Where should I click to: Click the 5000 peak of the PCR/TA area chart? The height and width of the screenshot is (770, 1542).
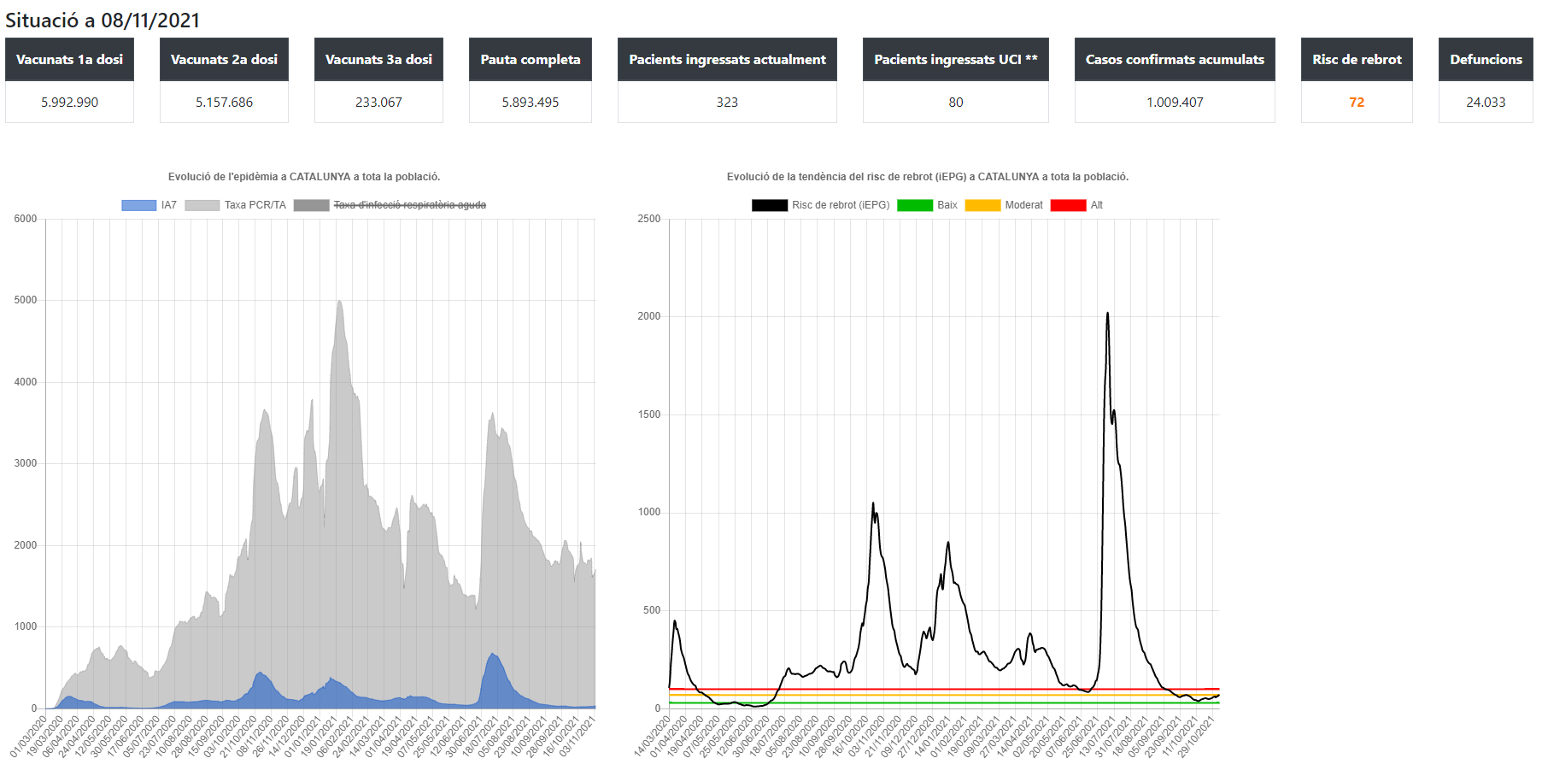pos(339,302)
